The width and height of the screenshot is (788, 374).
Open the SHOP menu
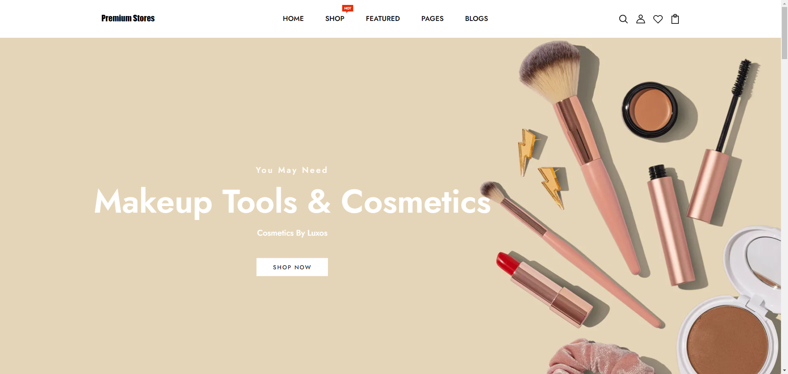[x=334, y=18]
